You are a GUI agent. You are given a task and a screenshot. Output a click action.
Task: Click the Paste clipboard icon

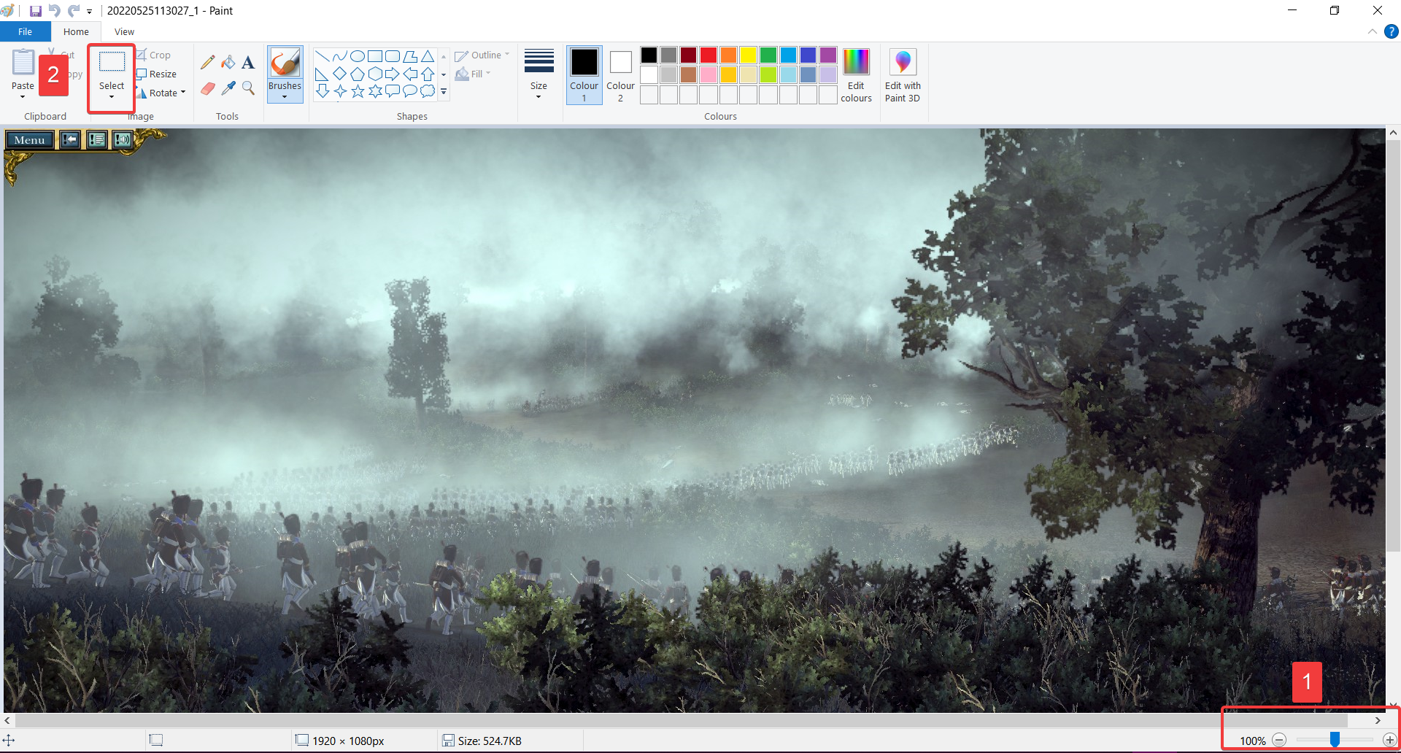(x=23, y=63)
